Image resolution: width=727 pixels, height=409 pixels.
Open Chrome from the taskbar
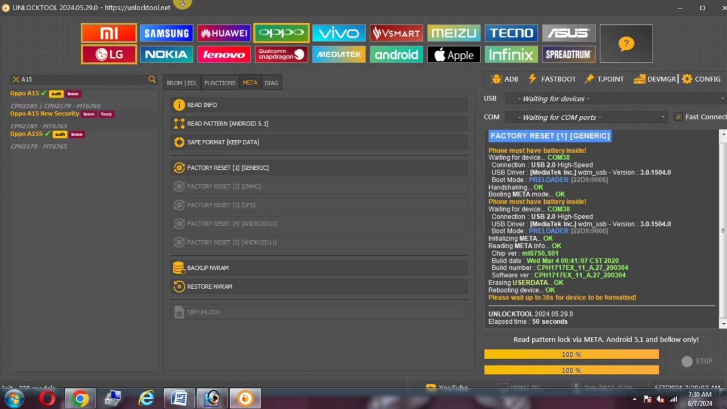pyautogui.click(x=80, y=399)
